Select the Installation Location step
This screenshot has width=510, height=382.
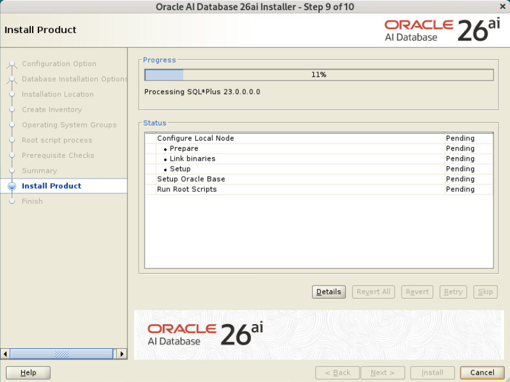click(x=57, y=94)
